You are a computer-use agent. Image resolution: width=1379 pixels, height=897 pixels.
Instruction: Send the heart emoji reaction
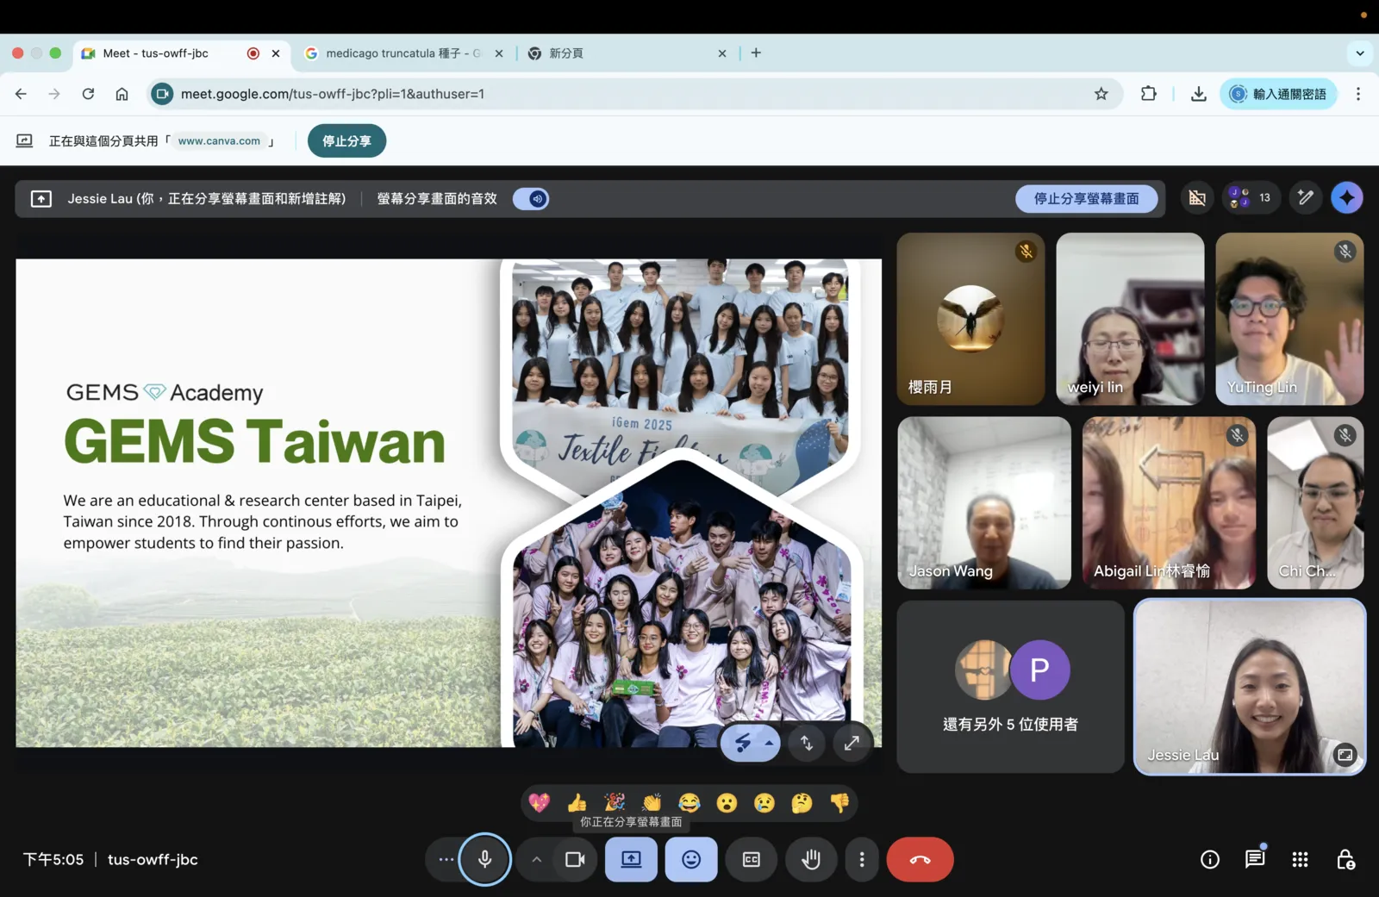point(540,803)
